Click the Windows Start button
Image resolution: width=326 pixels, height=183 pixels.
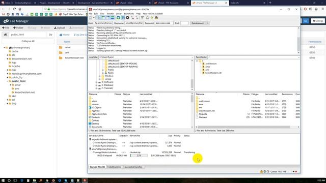click(3, 180)
